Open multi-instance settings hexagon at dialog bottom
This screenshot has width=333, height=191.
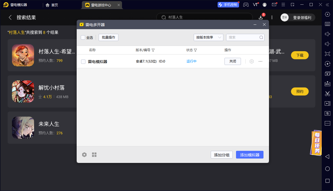point(84,155)
